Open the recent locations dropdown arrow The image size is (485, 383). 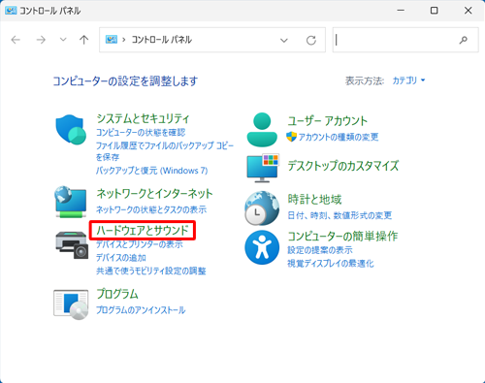tap(63, 40)
